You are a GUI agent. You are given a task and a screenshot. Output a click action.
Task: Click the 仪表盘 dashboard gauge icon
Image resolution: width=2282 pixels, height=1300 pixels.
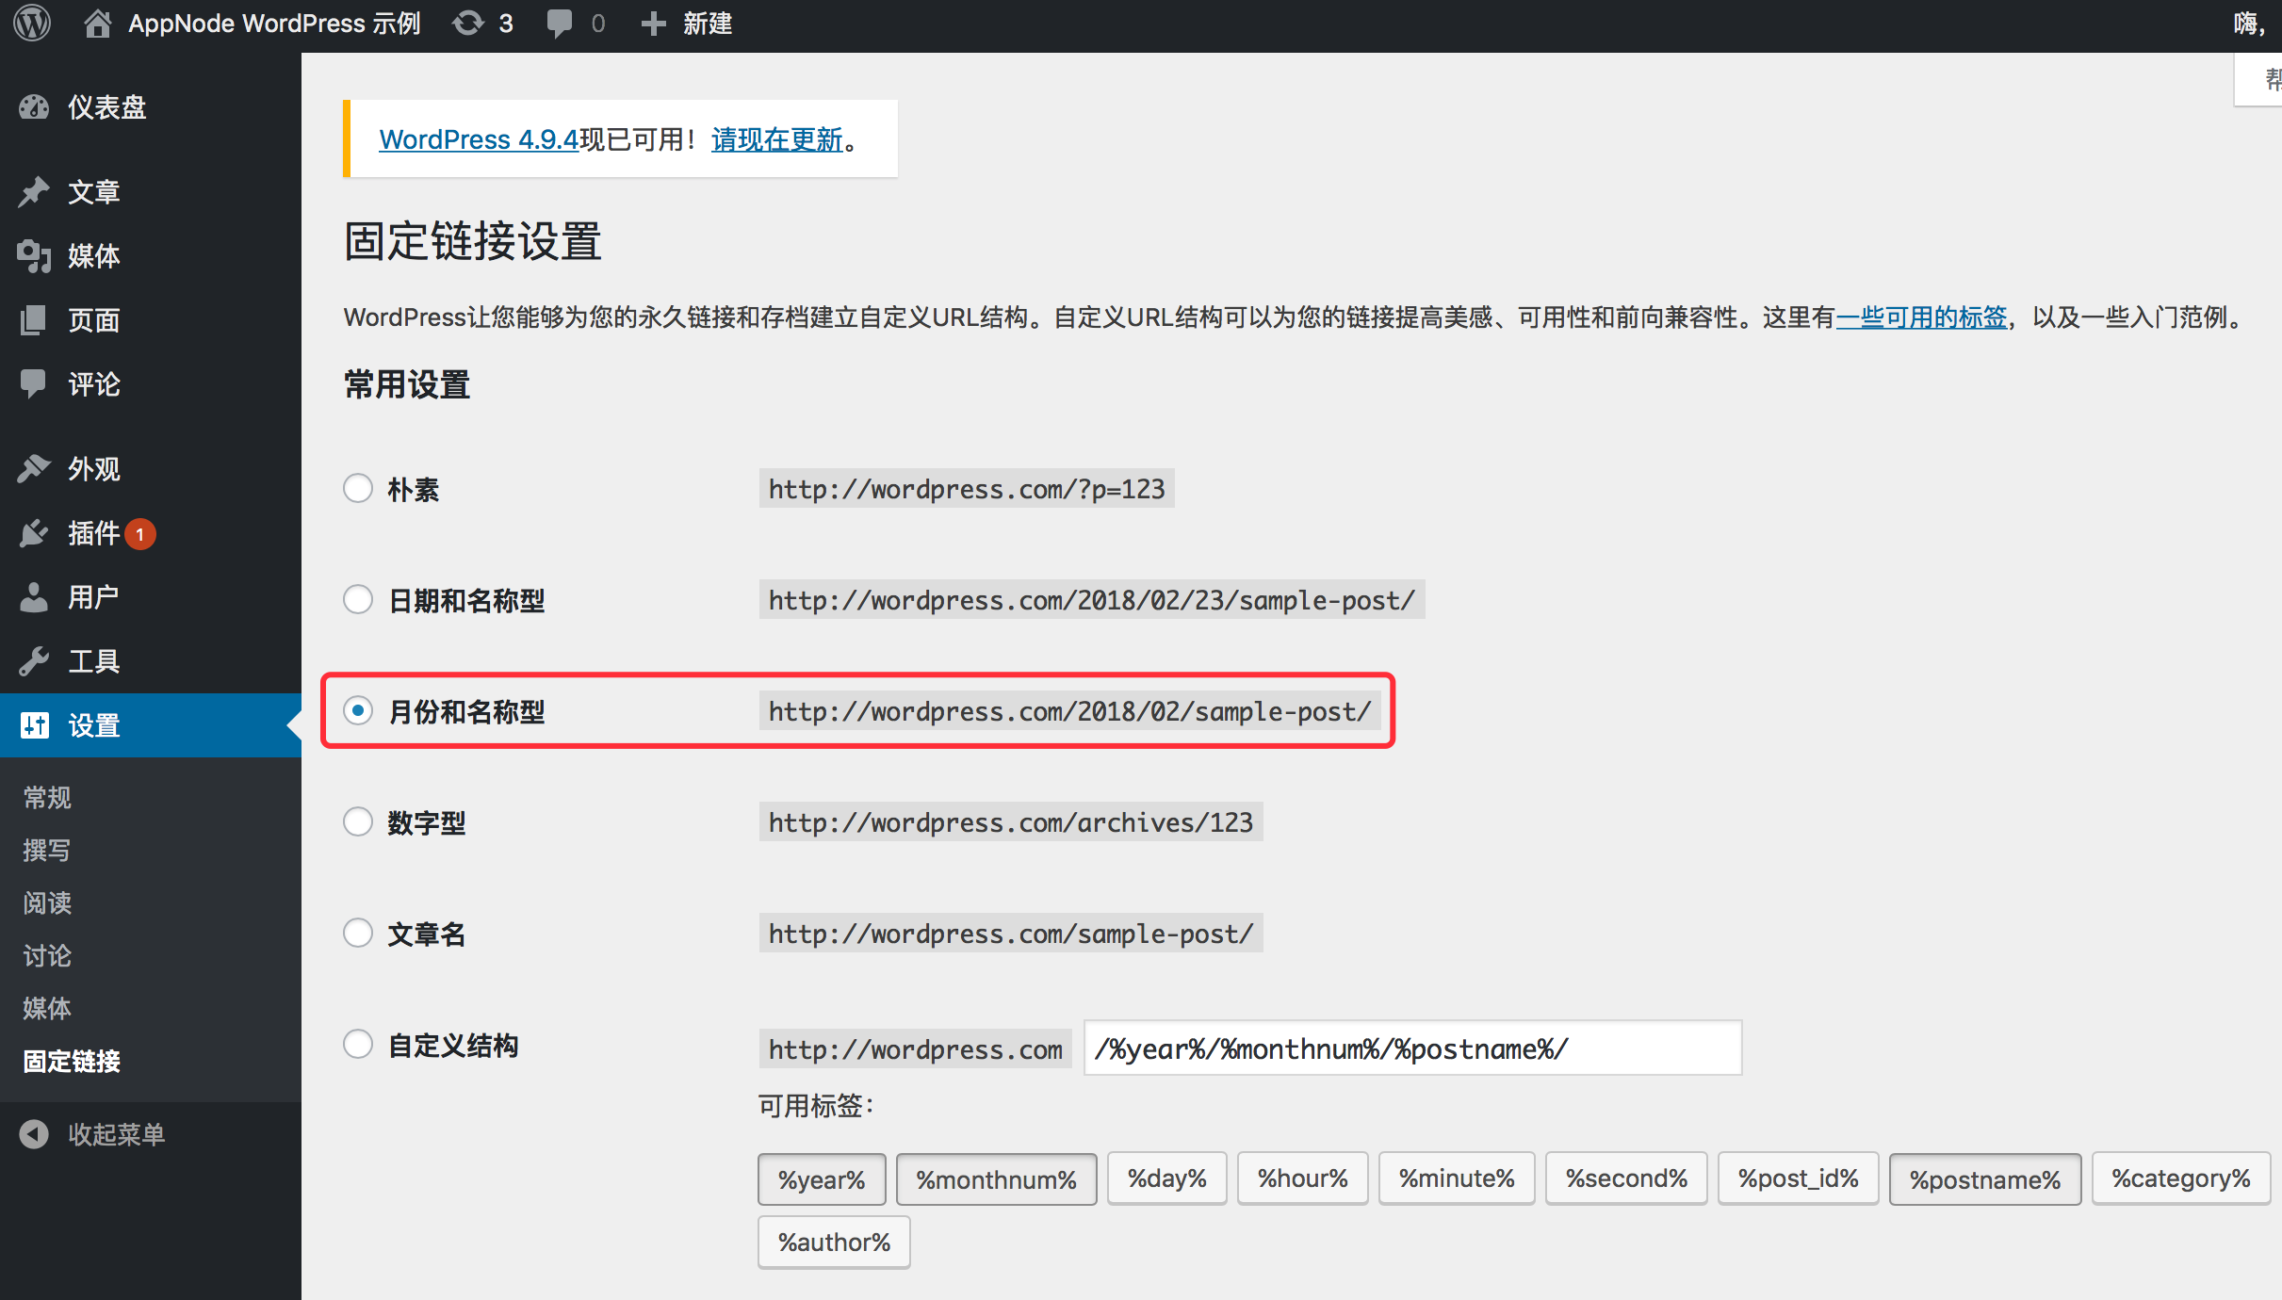coord(34,107)
